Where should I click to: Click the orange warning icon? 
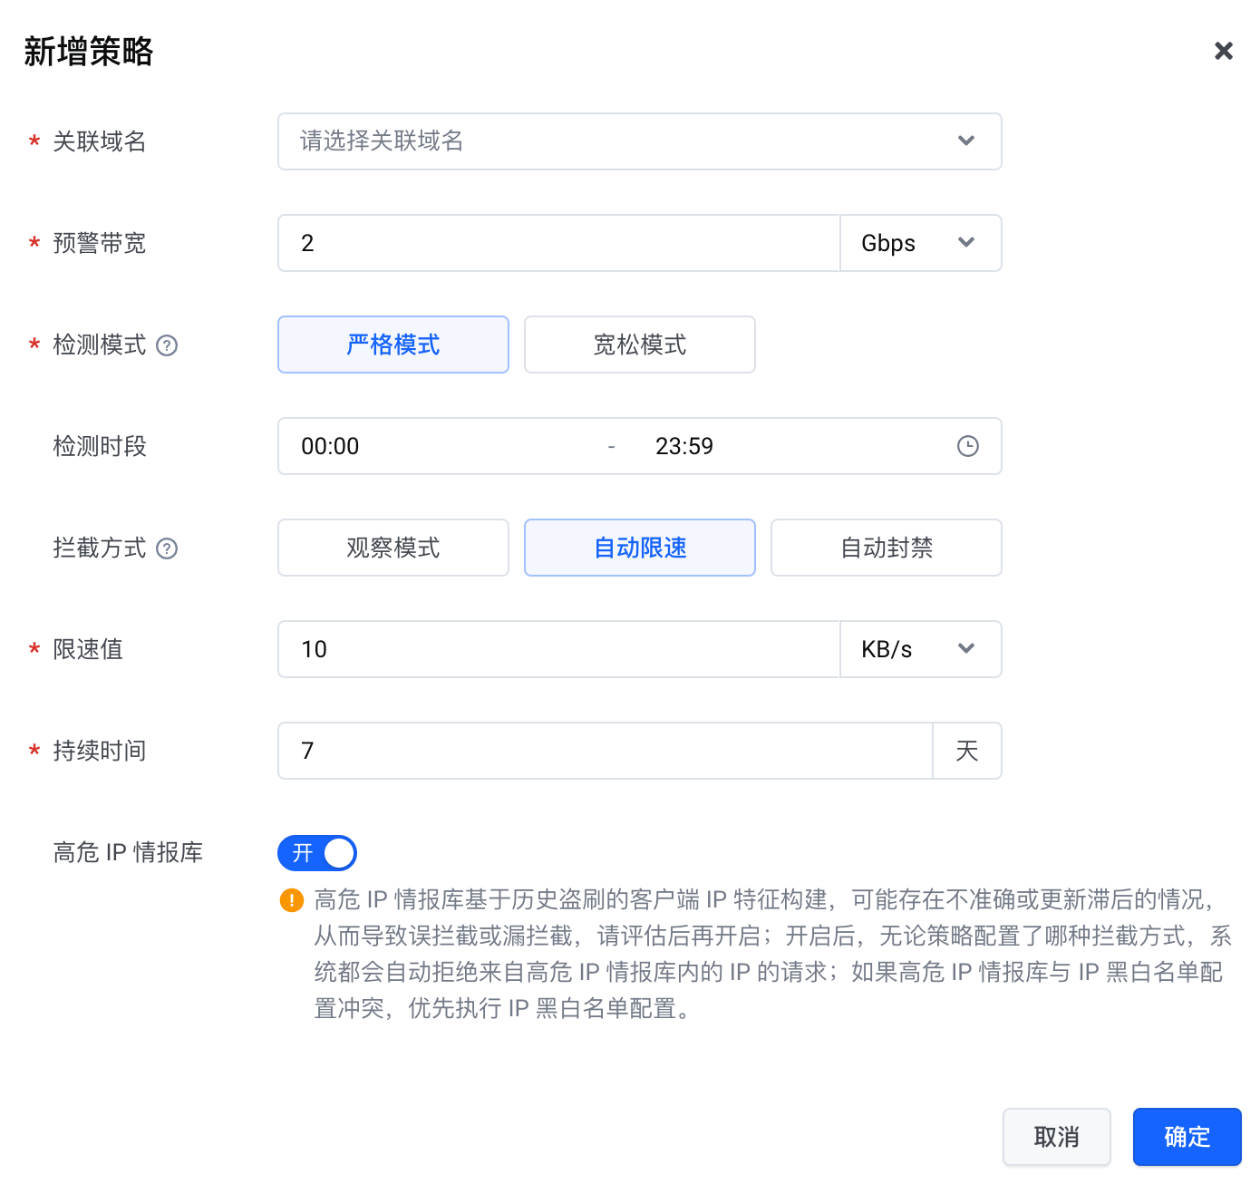click(x=291, y=900)
